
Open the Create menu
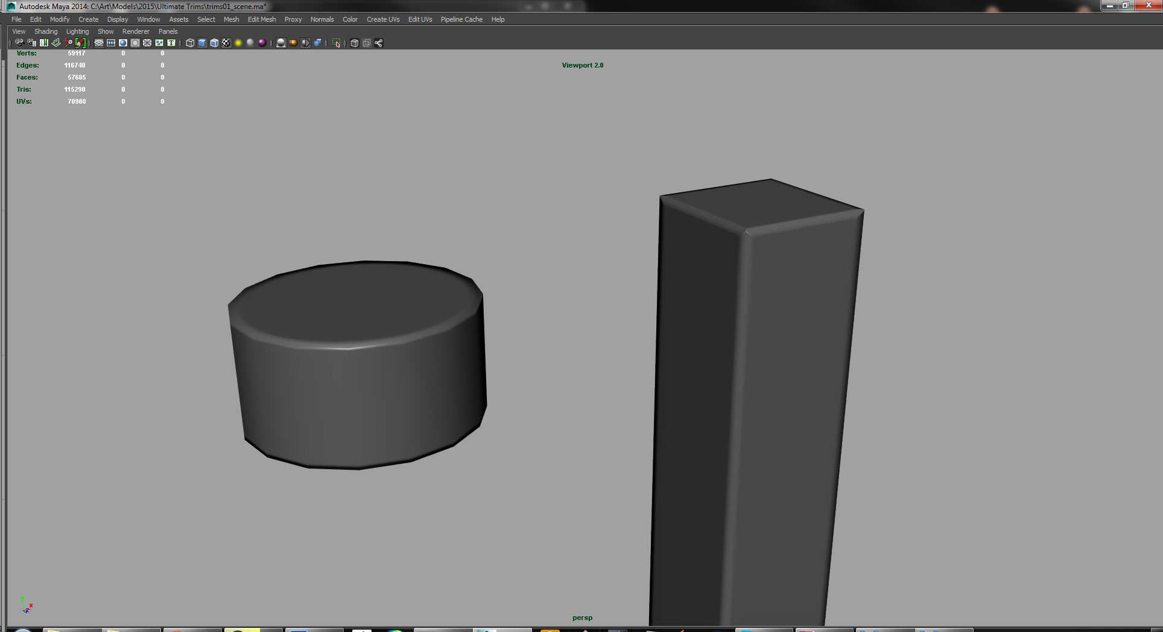[88, 19]
